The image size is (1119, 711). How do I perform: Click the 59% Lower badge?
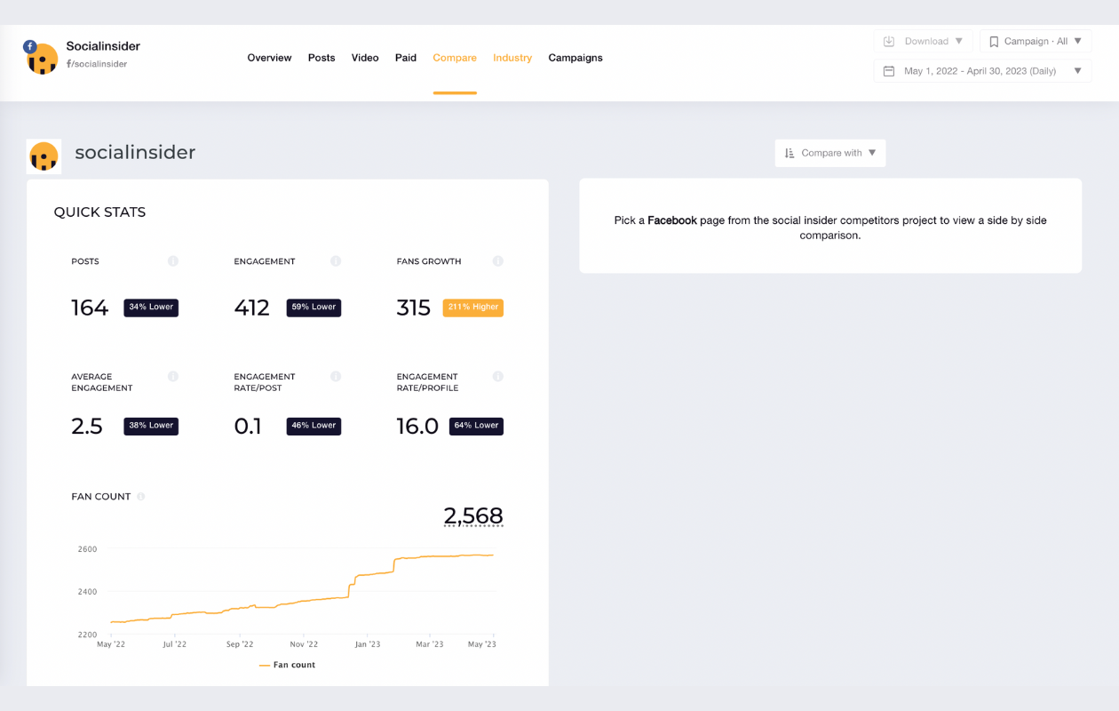313,308
